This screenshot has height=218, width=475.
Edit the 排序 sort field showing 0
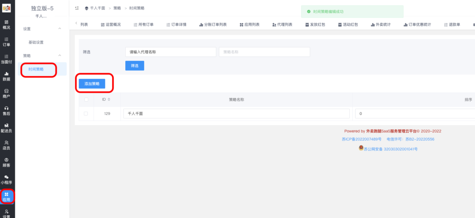pyautogui.click(x=416, y=114)
